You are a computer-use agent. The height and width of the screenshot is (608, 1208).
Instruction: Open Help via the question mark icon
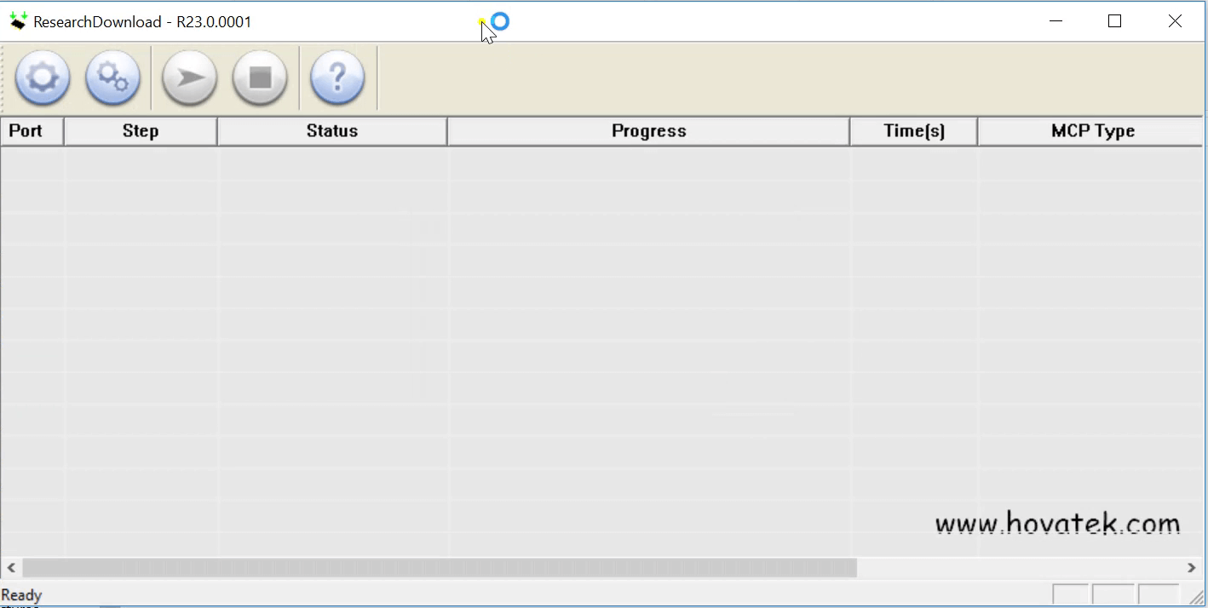point(337,77)
